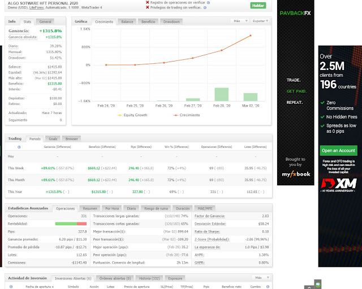Select the Beneficio chart tab

(x=148, y=21)
